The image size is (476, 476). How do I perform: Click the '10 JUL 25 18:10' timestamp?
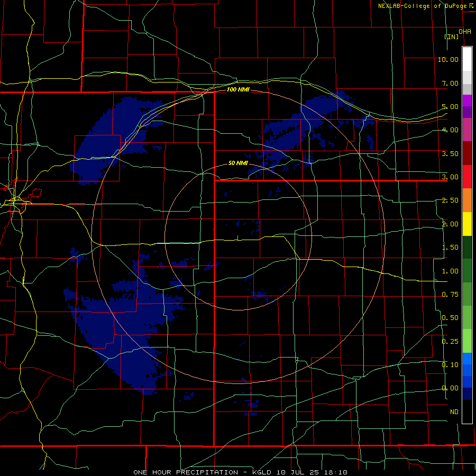click(x=312, y=472)
